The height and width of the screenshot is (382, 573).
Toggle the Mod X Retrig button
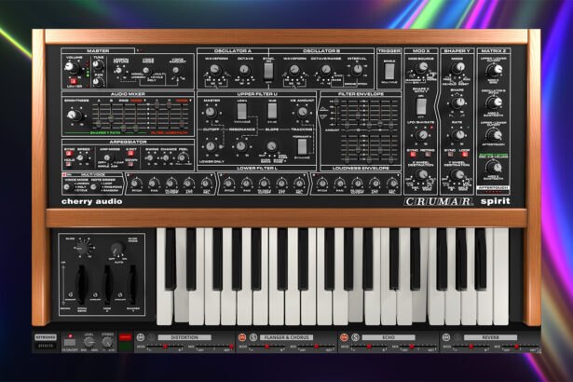(x=428, y=155)
